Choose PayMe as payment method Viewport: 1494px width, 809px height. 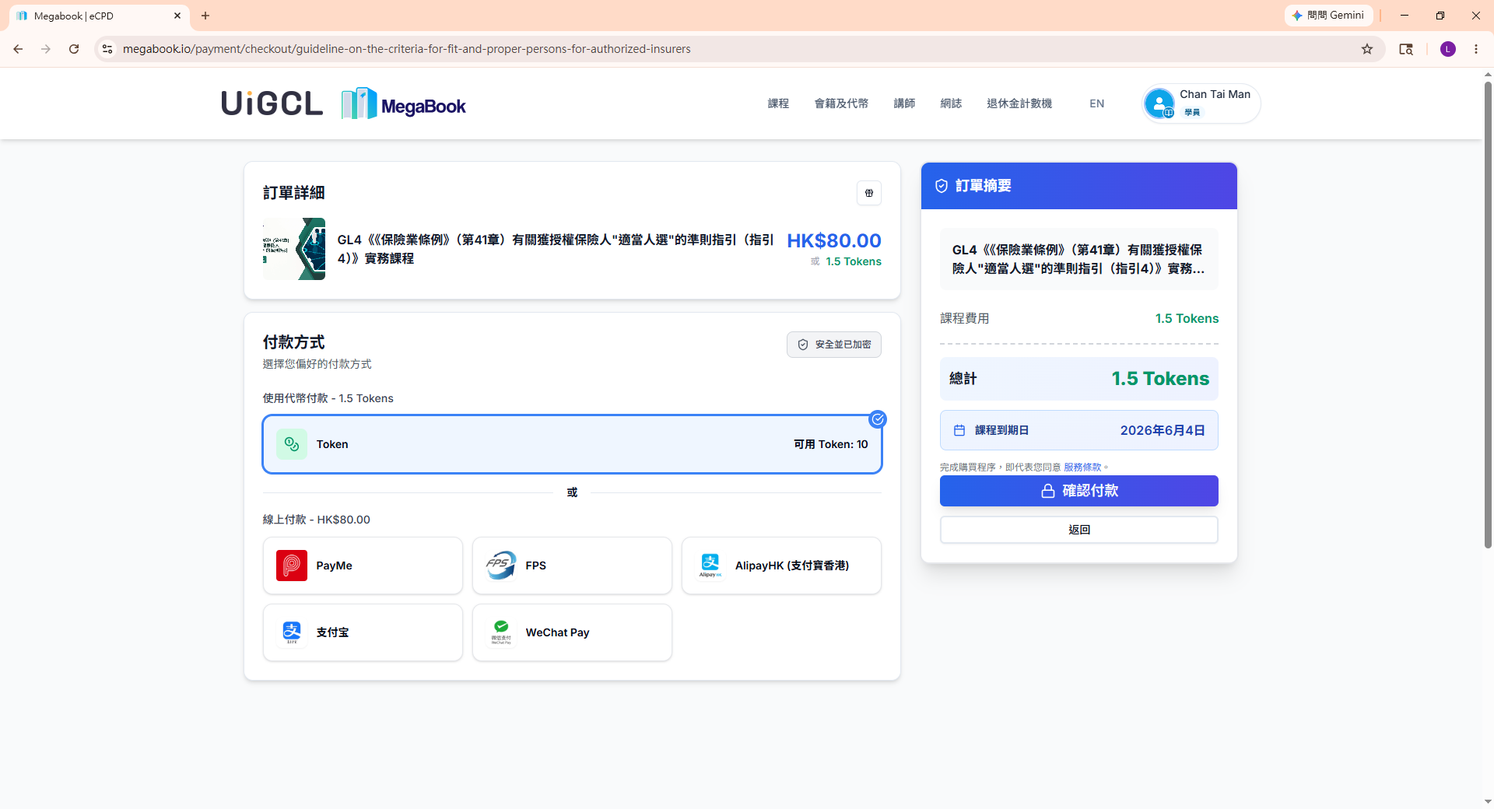(x=363, y=566)
